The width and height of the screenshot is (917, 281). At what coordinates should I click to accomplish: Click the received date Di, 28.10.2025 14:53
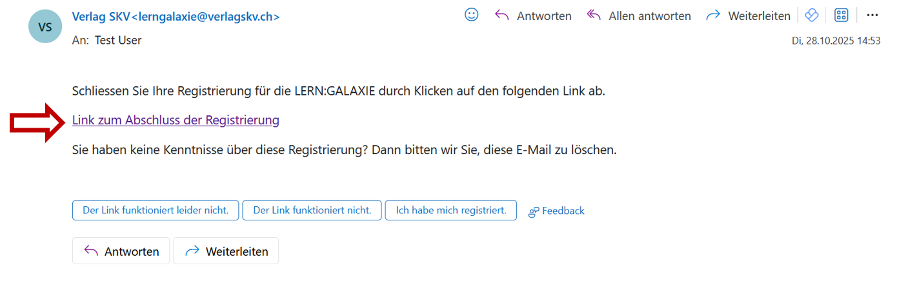[x=836, y=41]
